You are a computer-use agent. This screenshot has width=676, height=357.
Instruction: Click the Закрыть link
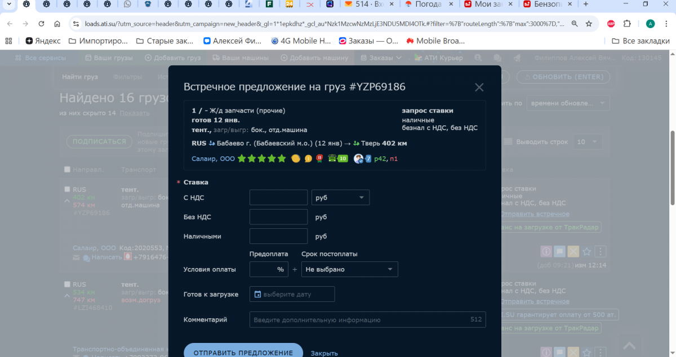pyautogui.click(x=324, y=353)
